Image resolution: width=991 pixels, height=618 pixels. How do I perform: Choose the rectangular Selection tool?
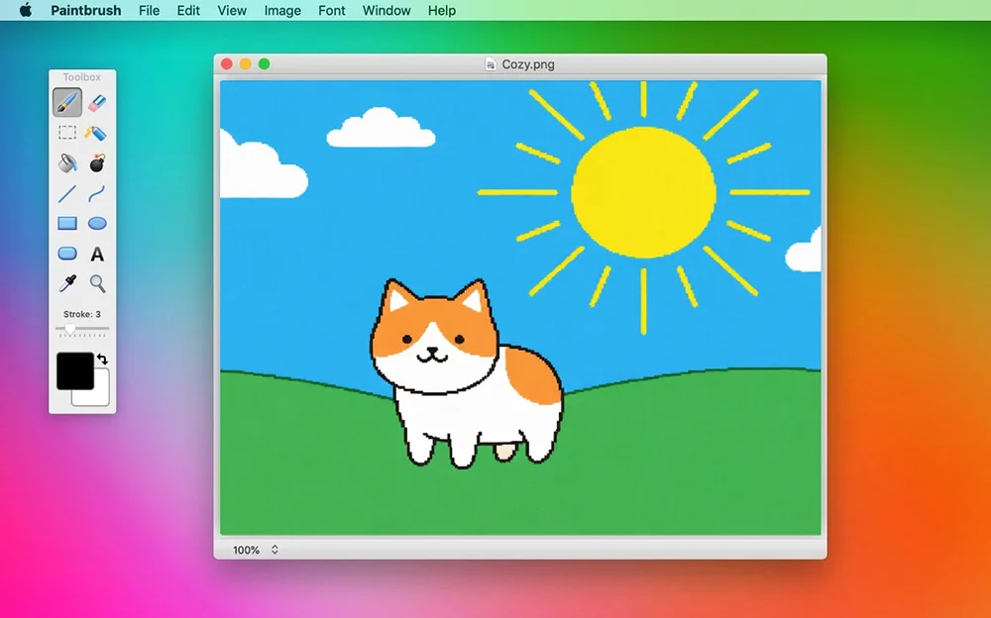coord(67,133)
